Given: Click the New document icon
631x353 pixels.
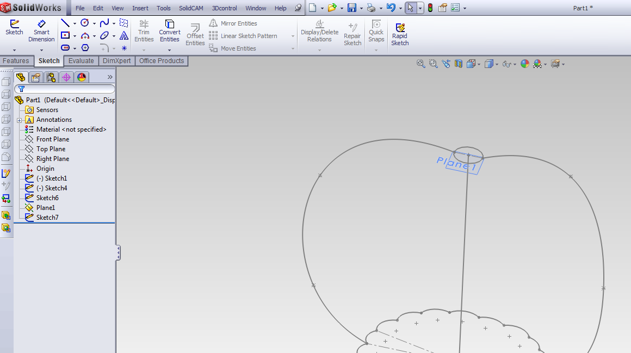Looking at the screenshot, I should (313, 8).
